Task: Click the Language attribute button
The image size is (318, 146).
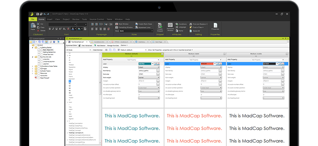Action: (181, 27)
